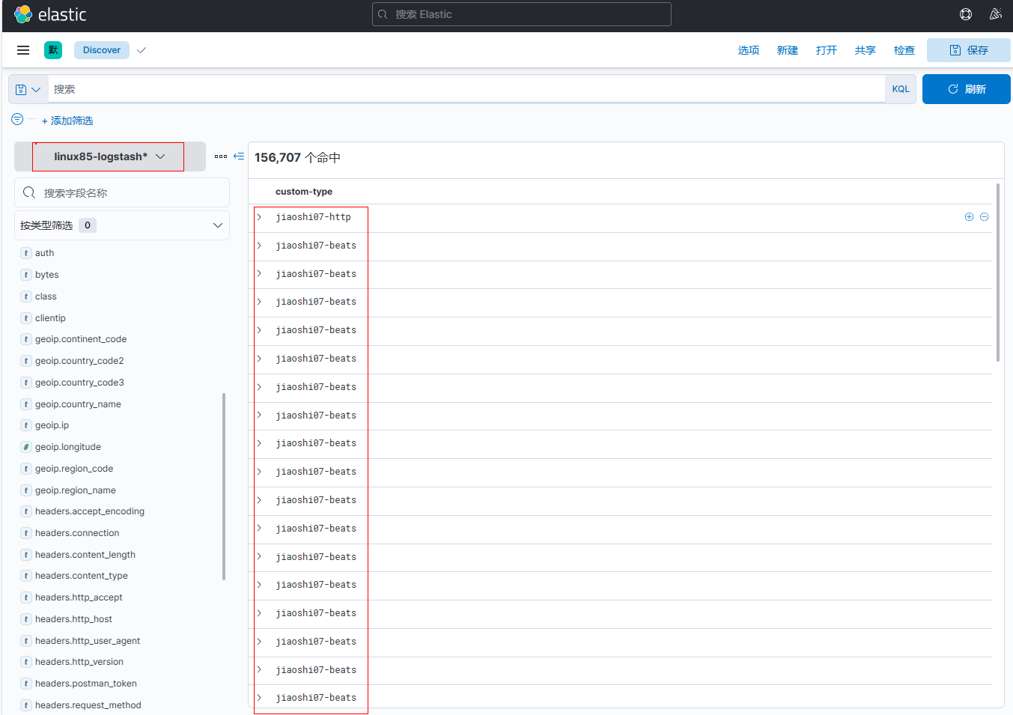Viewport: 1013px width, 715px height.
Task: Focus the 搜索字段名称 field search box
Action: point(122,192)
